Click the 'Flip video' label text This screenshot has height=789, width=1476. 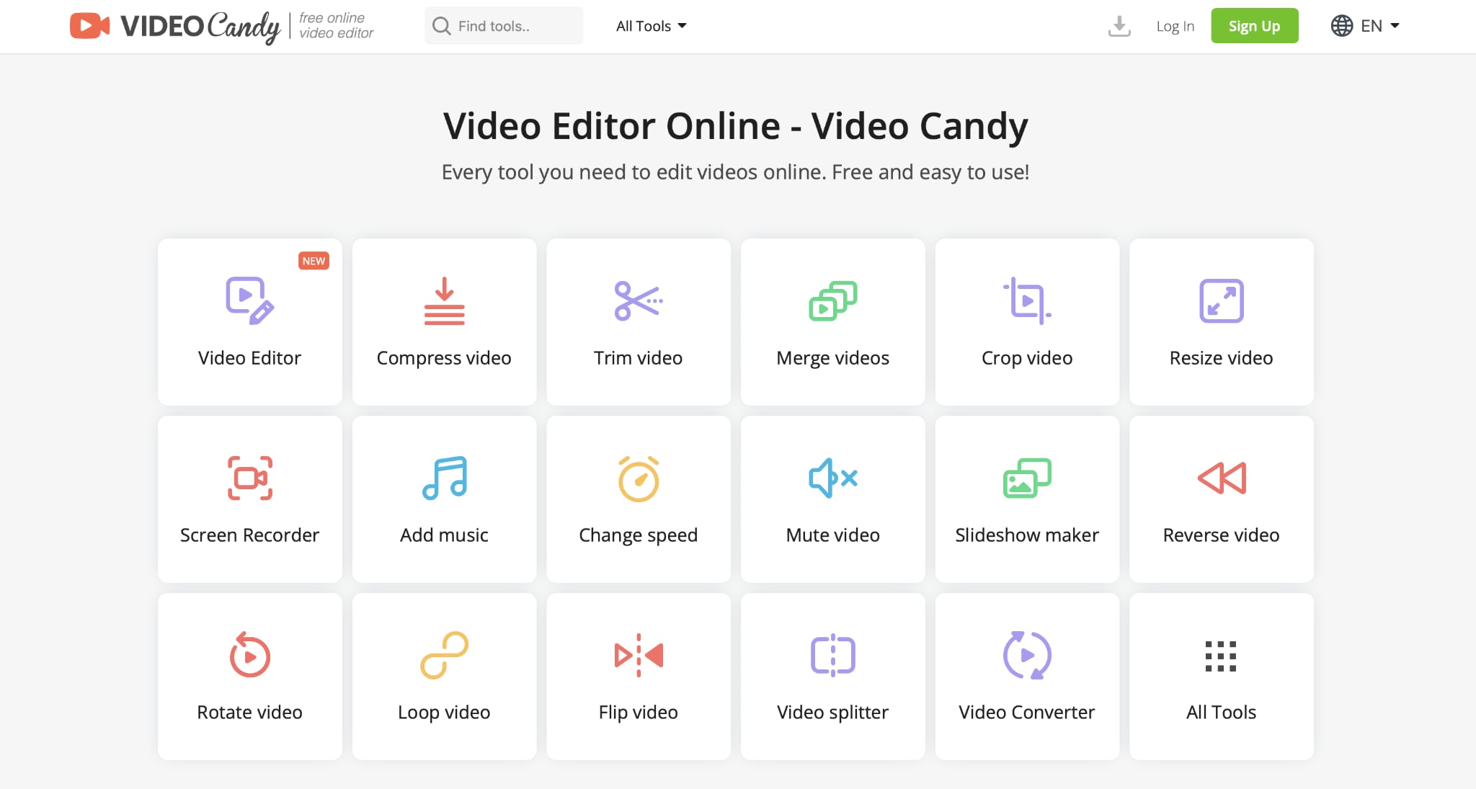(638, 713)
